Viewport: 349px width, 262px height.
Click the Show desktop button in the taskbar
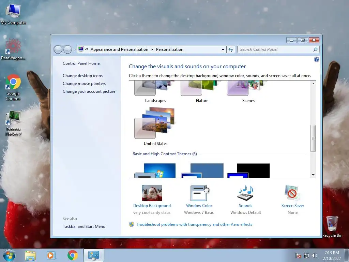coord(347,255)
